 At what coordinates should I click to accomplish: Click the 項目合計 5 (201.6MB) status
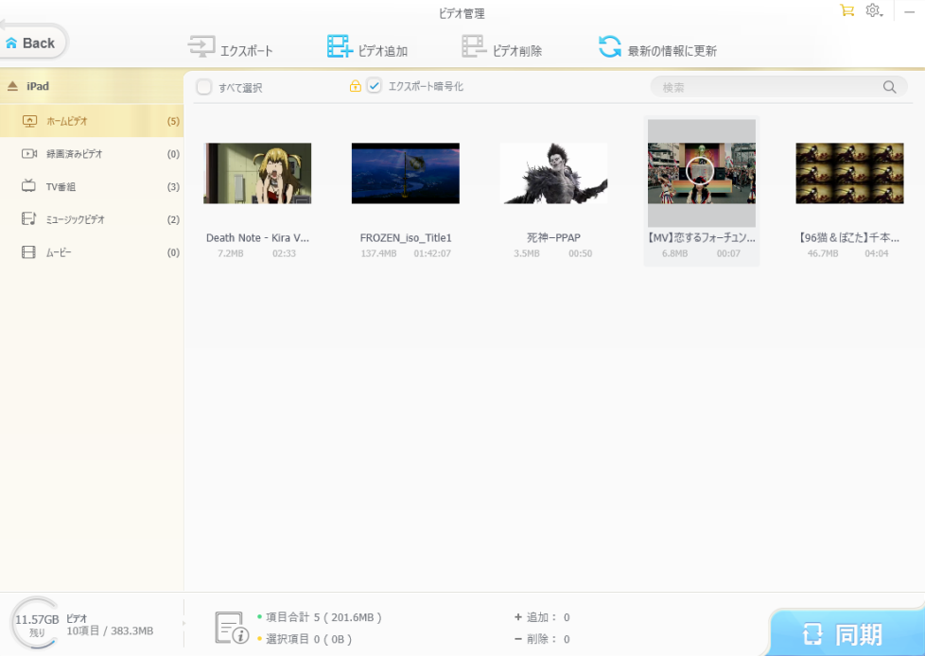pyautogui.click(x=323, y=617)
